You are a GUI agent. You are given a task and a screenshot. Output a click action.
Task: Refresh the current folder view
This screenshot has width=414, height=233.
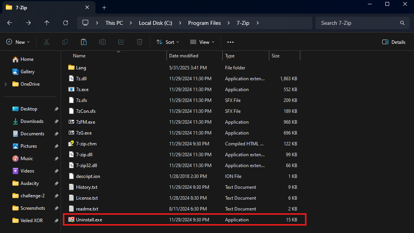[66, 23]
